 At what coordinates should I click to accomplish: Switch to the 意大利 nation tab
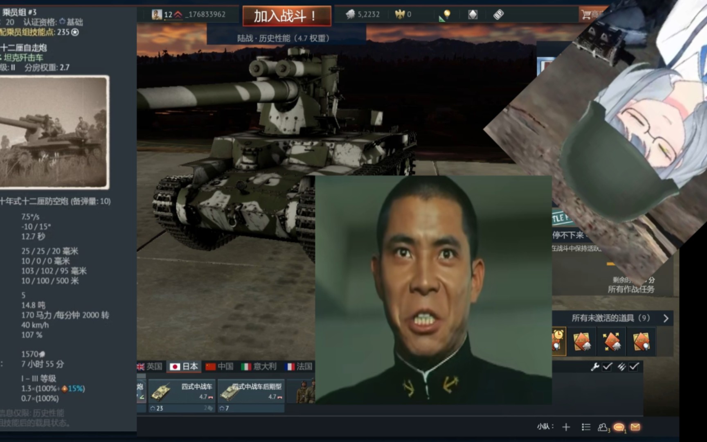[x=259, y=366]
